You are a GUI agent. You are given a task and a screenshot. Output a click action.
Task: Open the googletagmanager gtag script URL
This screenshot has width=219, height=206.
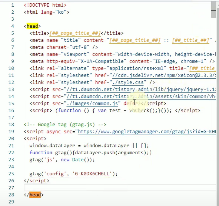(147, 132)
